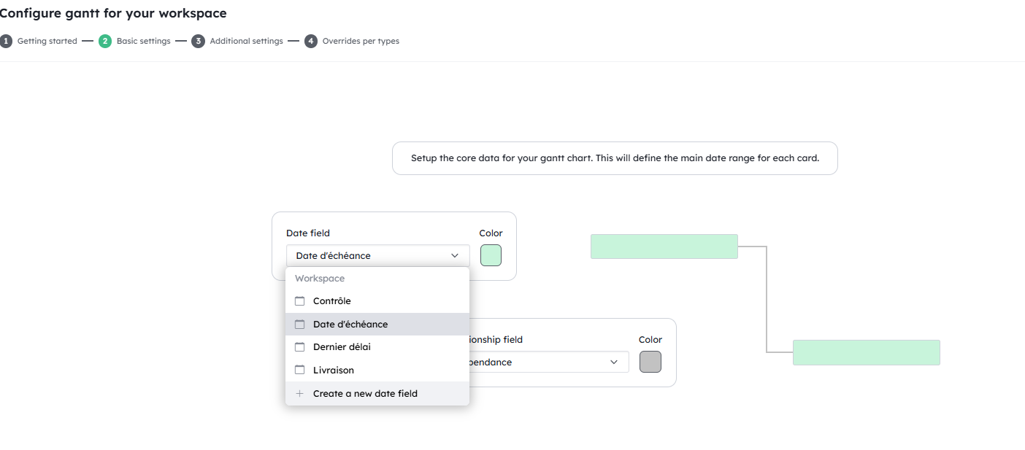Collapse the Date field dropdown chevron

[455, 256]
